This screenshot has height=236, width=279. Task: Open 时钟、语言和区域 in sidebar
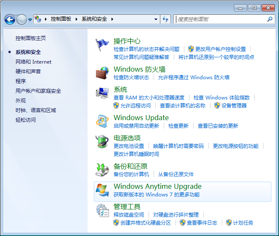(36, 110)
